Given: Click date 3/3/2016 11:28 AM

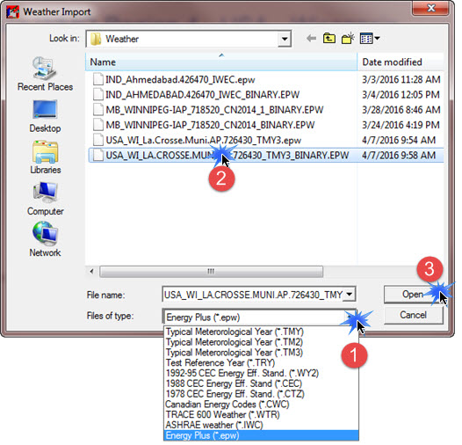Looking at the screenshot, I should coord(401,80).
